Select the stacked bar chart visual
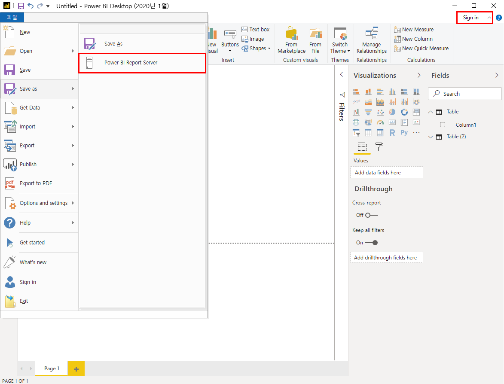The width and height of the screenshot is (504, 384). pyautogui.click(x=356, y=92)
